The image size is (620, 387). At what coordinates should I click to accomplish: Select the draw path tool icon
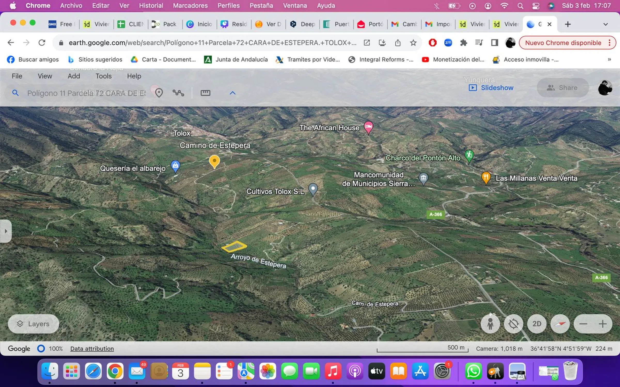click(x=178, y=93)
